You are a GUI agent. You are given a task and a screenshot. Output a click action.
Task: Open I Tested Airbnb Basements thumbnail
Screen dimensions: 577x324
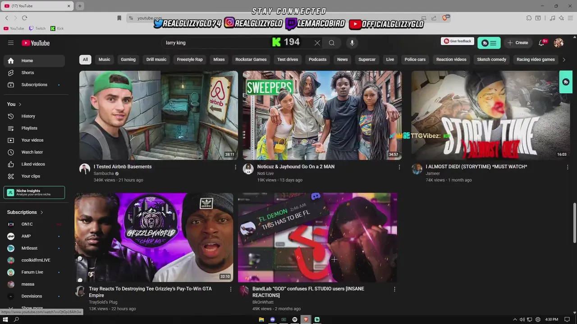[159, 115]
